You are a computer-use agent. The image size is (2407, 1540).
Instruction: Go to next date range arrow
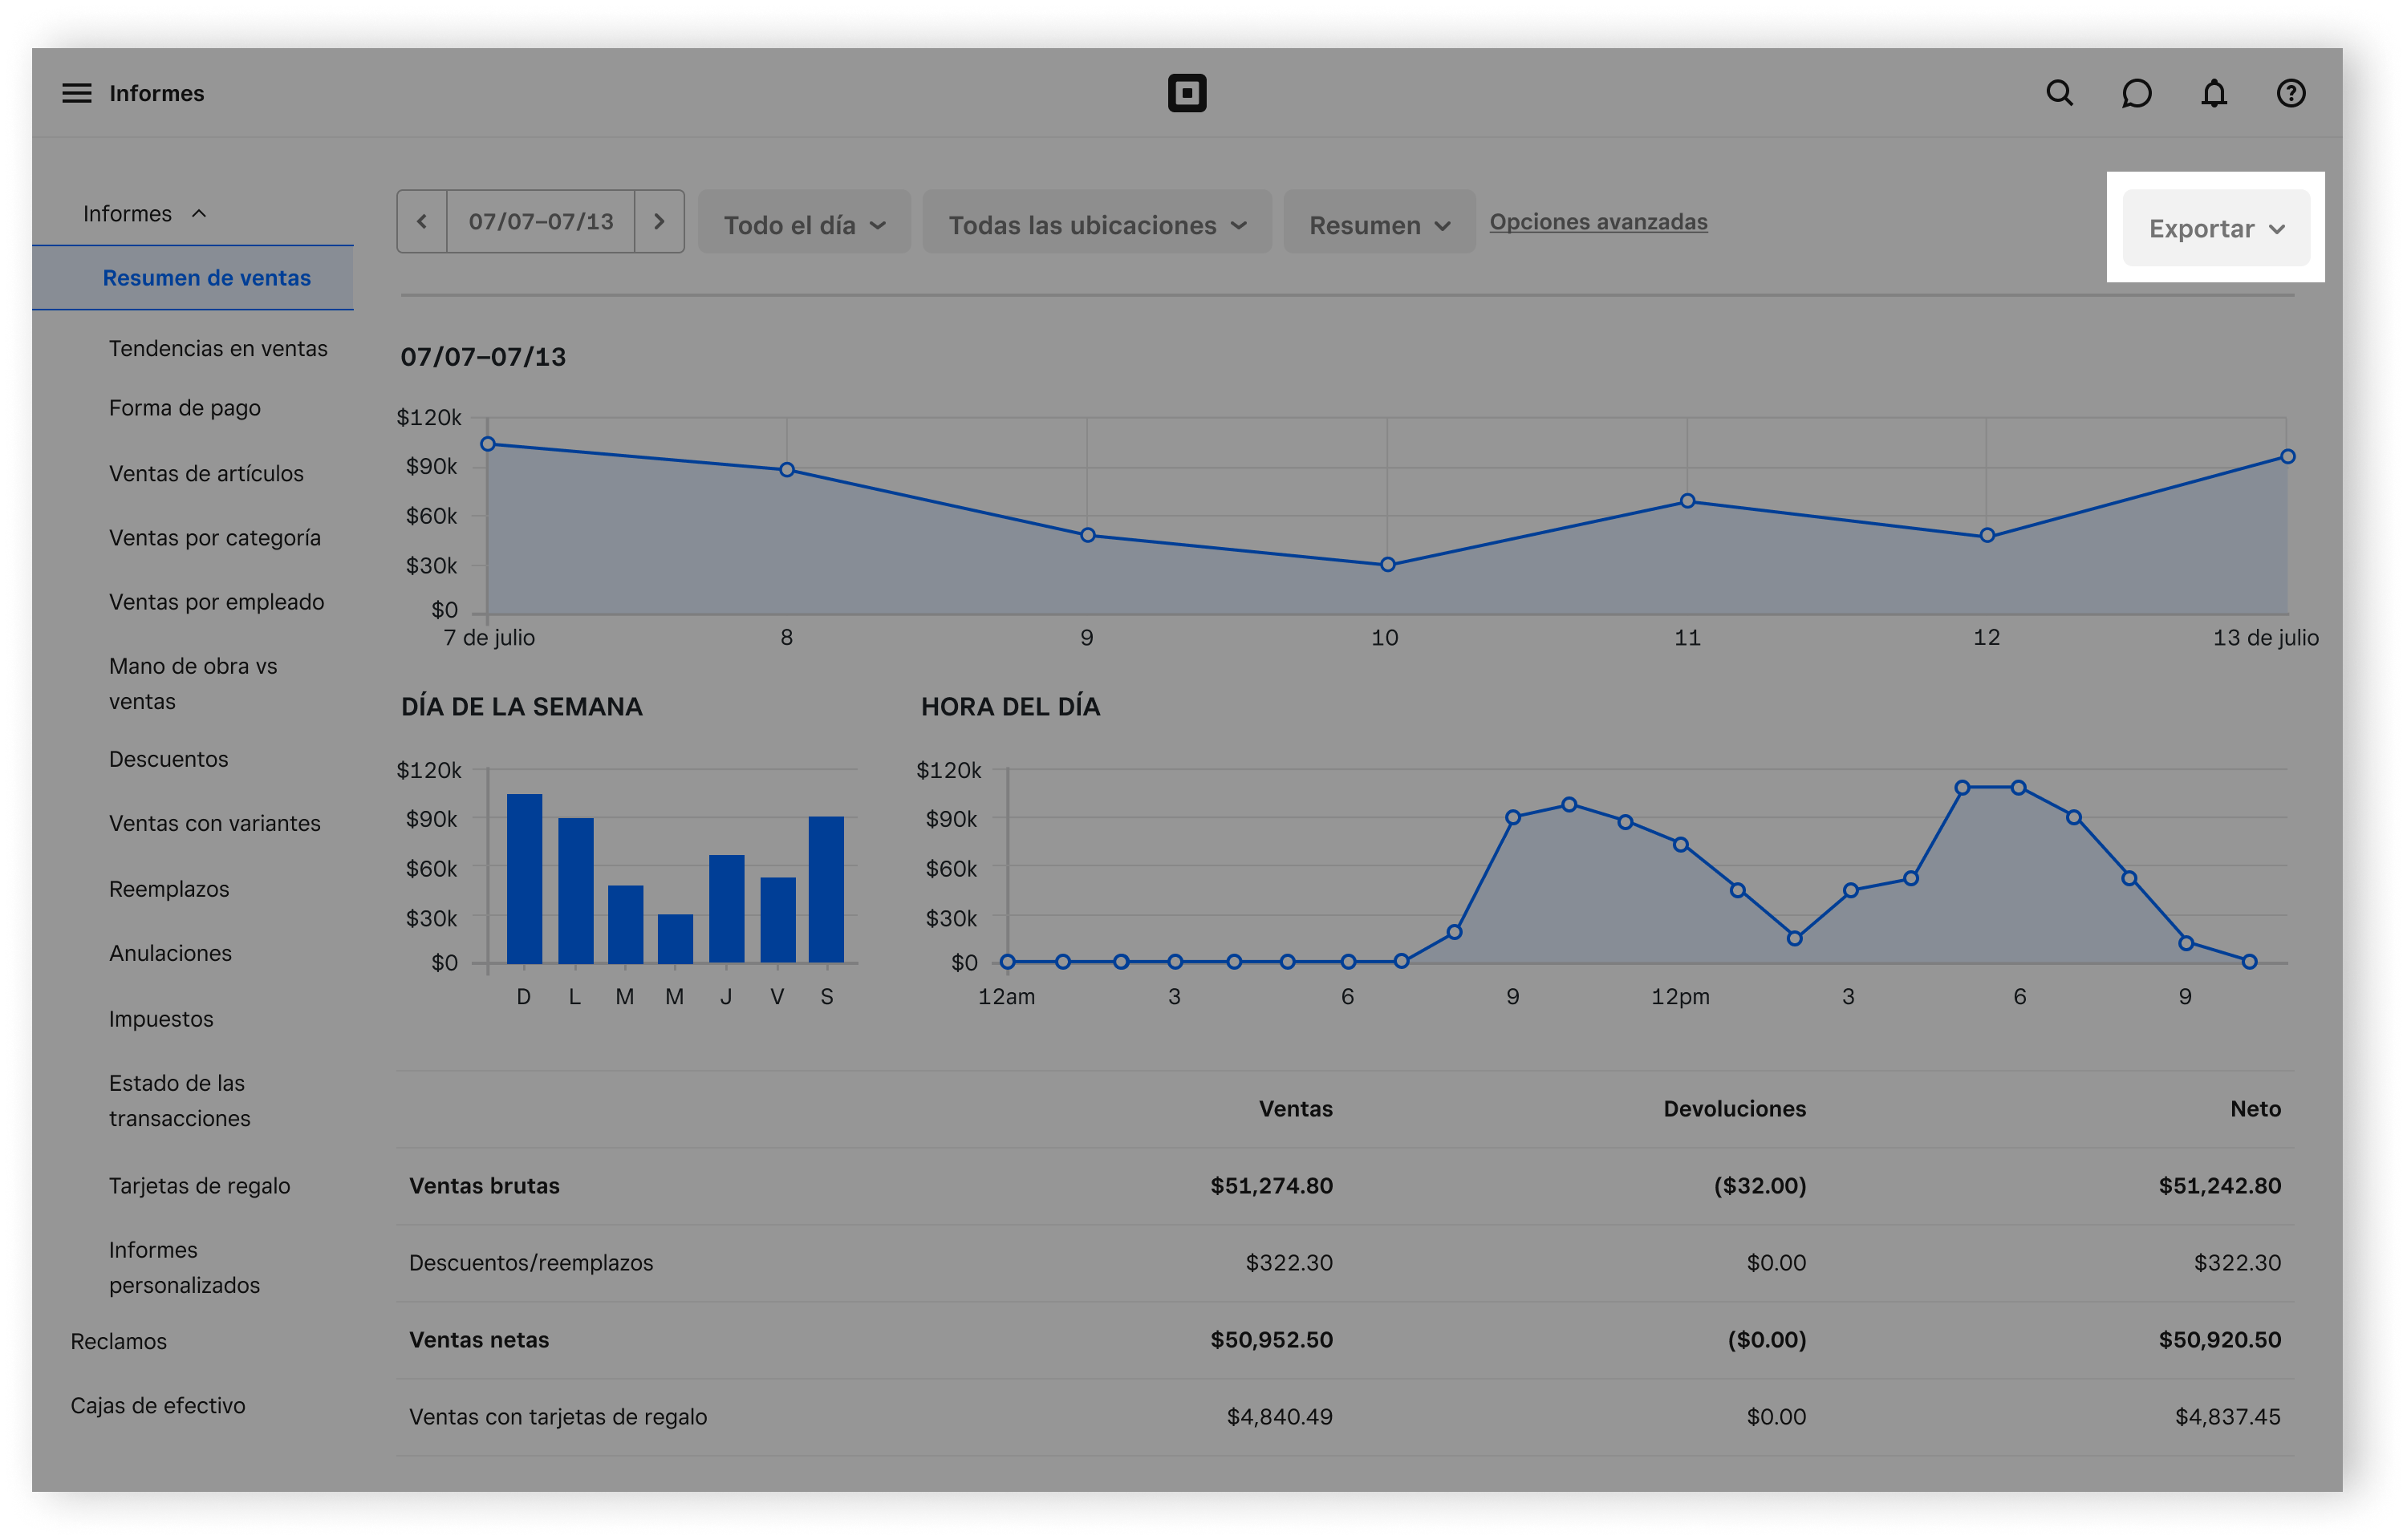coord(659,221)
